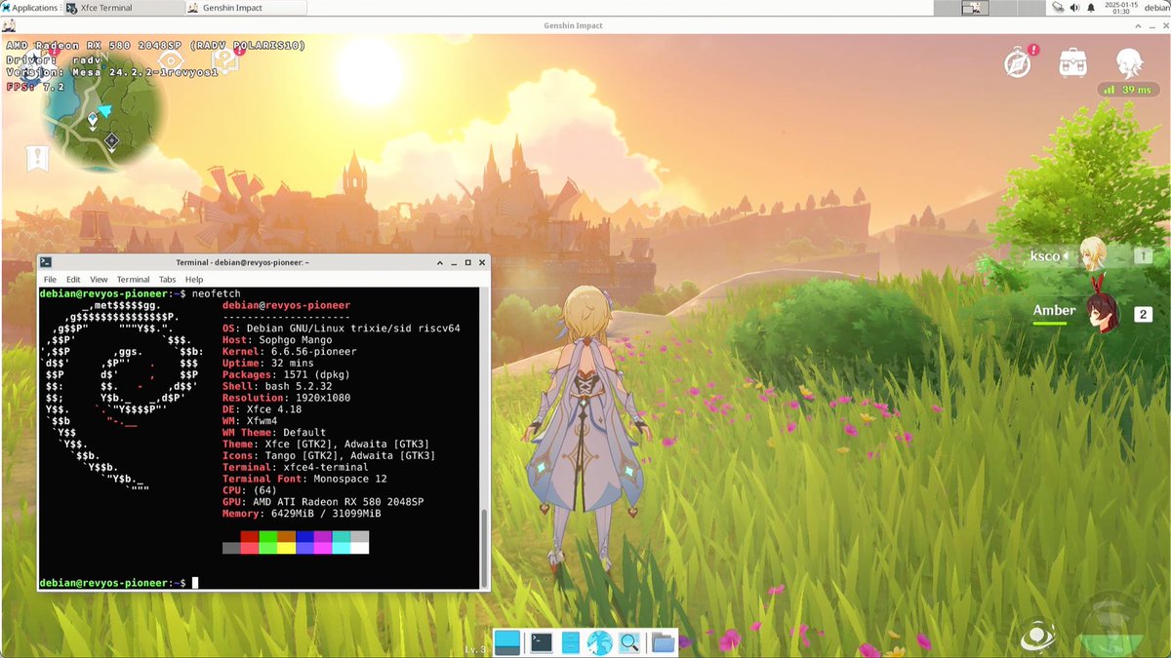
Task: Click party slot number 2
Action: [1143, 314]
